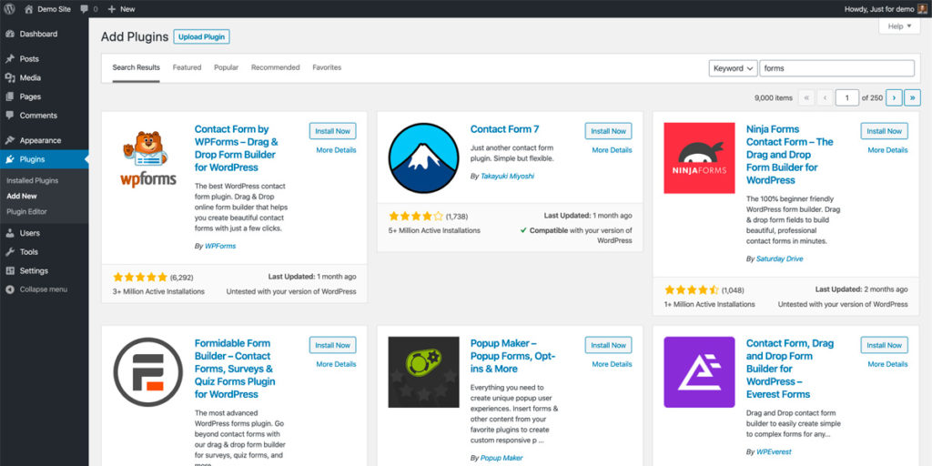Install Ninja Forms plugin now
932x466 pixels.
point(885,131)
